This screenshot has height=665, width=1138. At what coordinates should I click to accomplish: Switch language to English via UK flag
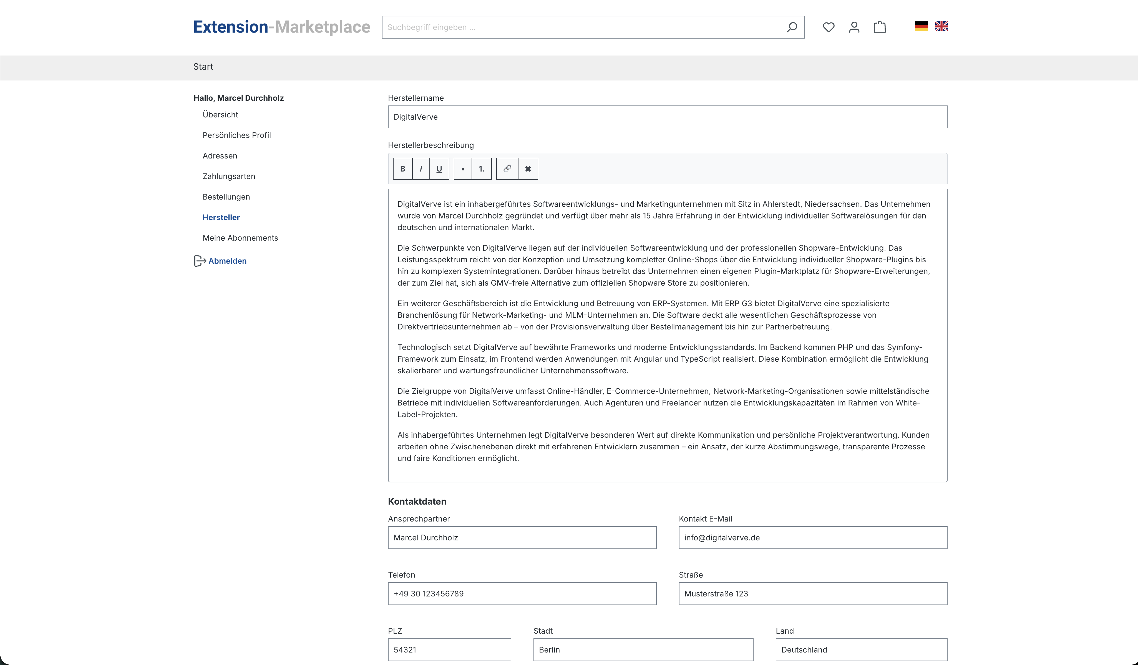coord(941,27)
